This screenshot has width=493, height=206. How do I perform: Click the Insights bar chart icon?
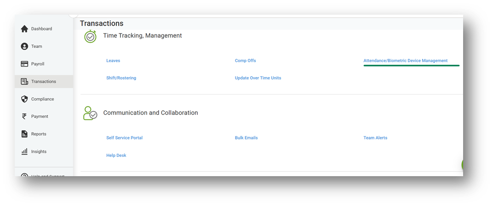24,151
